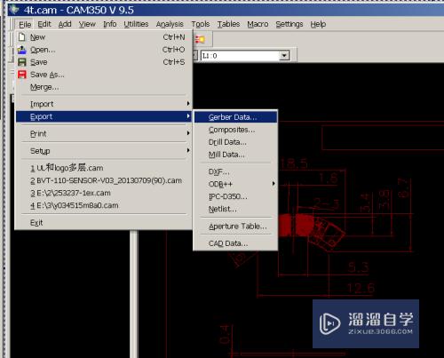Click the Open folder icon in File menu

[x=22, y=50]
